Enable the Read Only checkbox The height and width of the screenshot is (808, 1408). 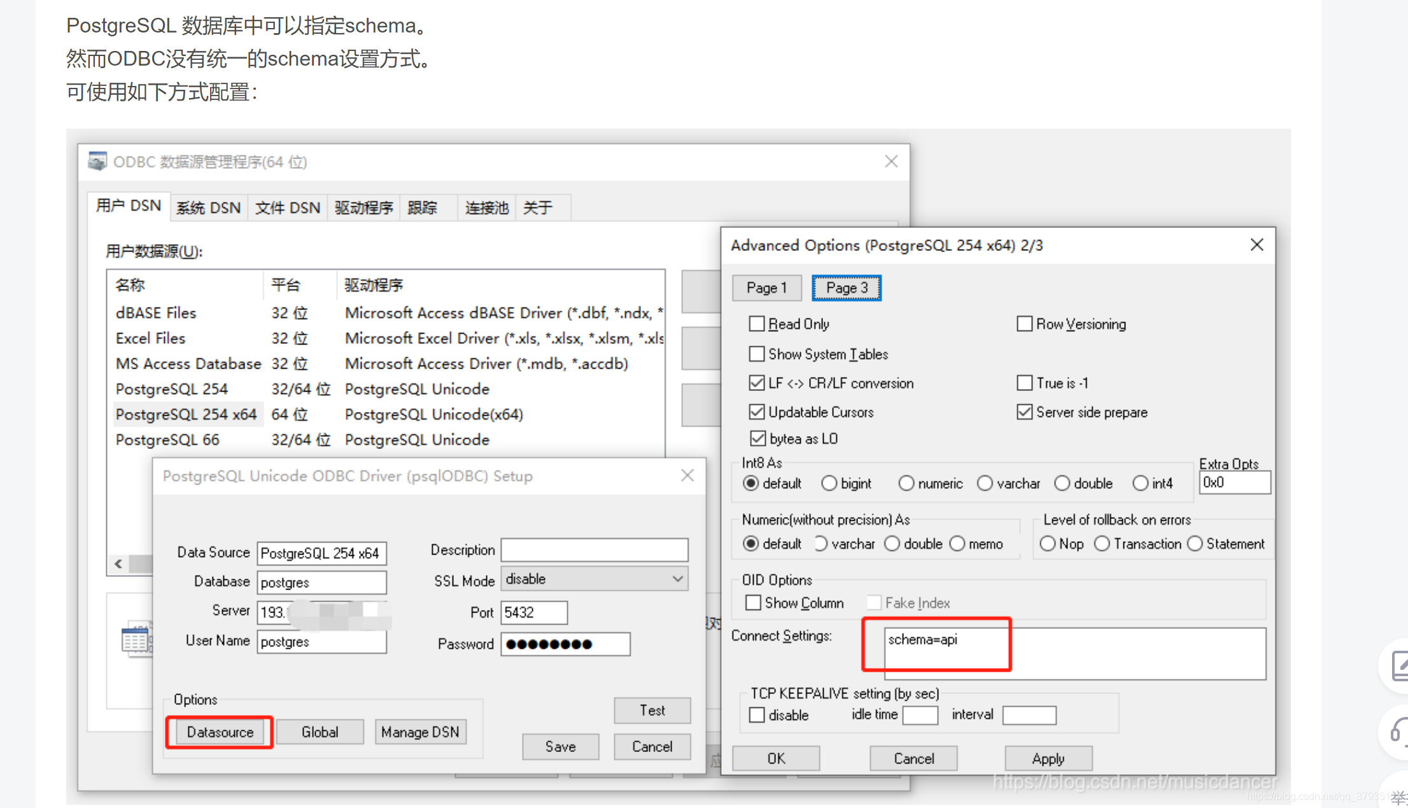(x=756, y=324)
